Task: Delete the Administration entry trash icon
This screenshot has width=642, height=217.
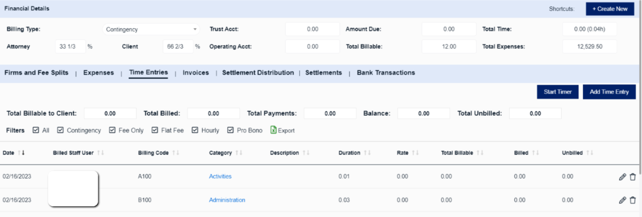Action: click(632, 200)
